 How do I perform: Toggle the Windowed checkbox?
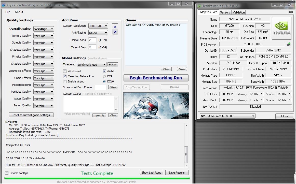[x=65, y=71]
